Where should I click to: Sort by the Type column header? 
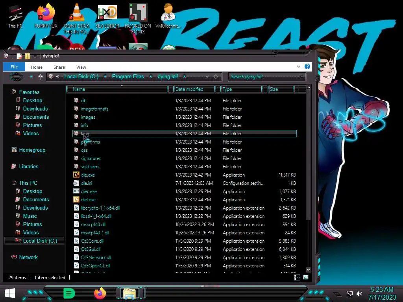242,89
